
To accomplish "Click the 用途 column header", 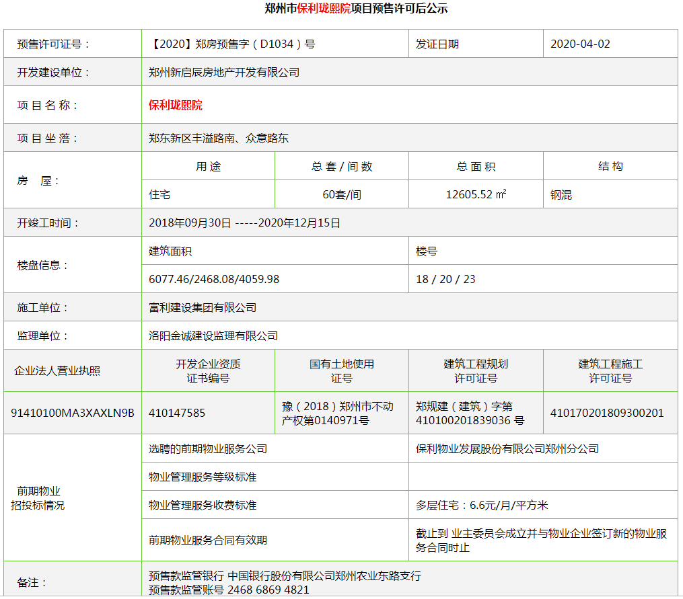I will [208, 166].
